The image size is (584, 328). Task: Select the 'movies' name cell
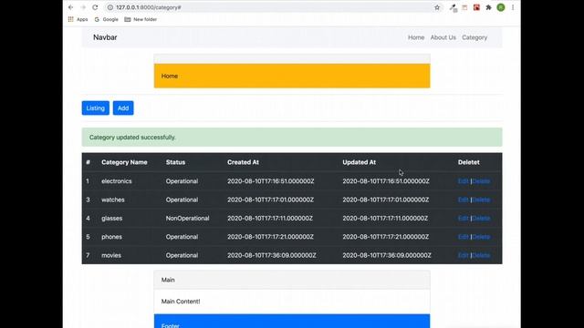(111, 255)
